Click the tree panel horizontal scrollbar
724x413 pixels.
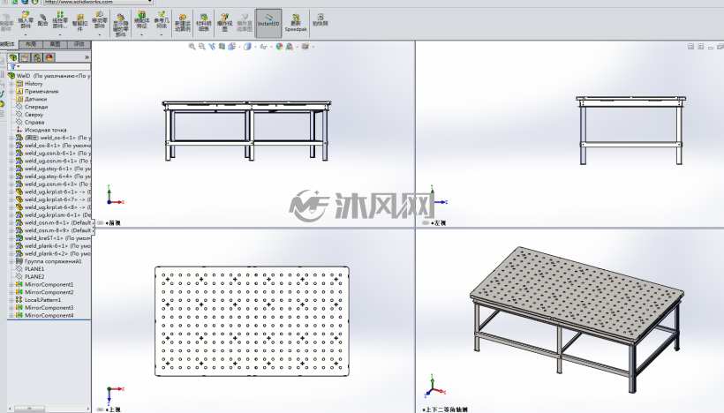[x=49, y=409]
